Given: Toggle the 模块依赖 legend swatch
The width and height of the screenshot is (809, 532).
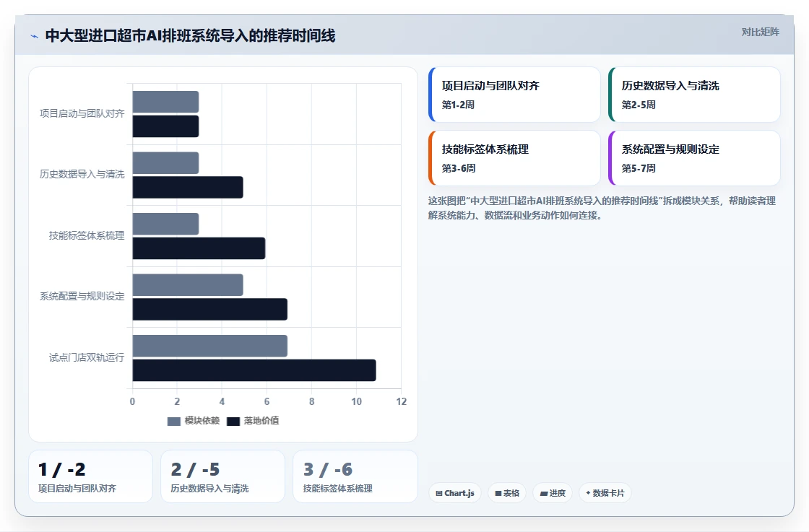Looking at the screenshot, I should [174, 421].
